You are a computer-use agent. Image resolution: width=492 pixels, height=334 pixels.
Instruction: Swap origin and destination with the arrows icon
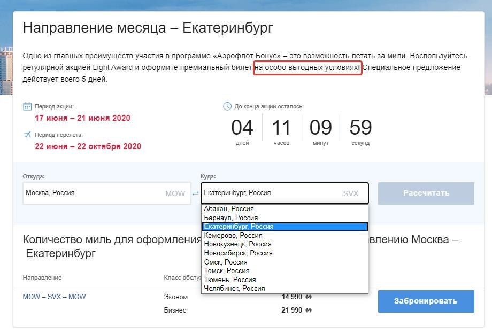(x=196, y=193)
